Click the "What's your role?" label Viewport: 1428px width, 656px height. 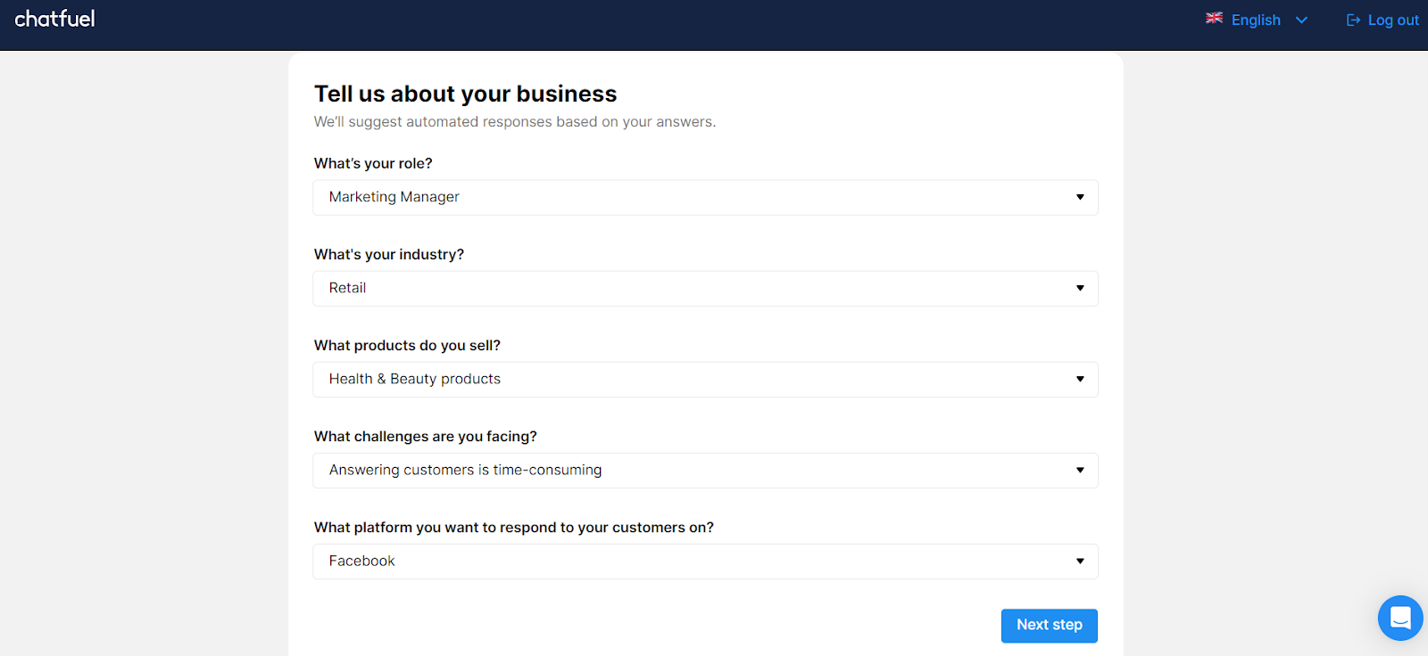coord(373,163)
